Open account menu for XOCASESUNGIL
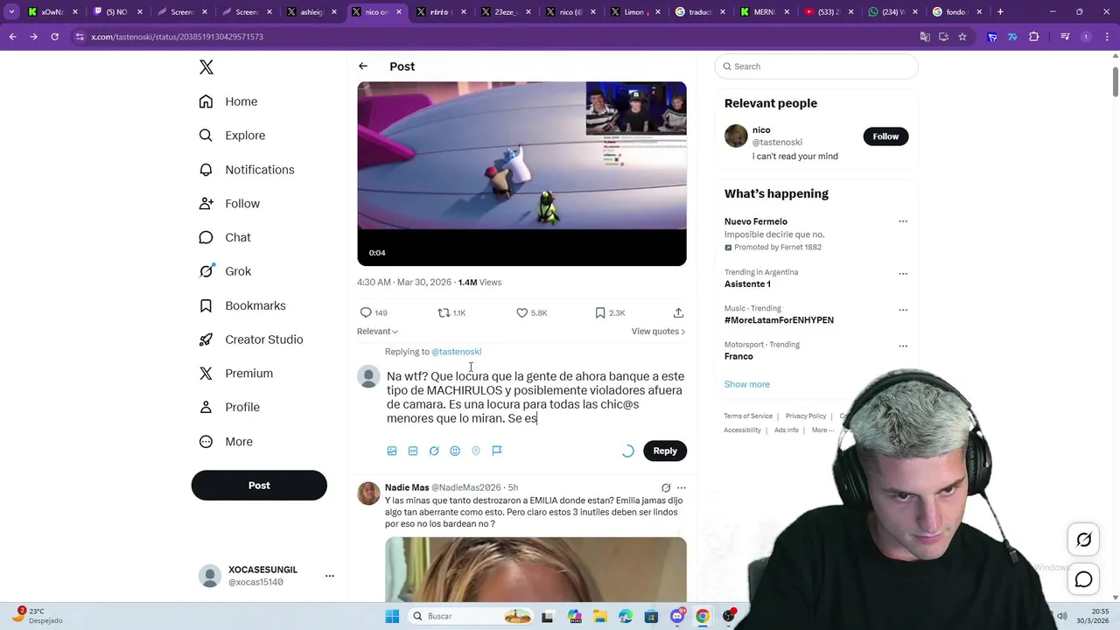 [330, 576]
